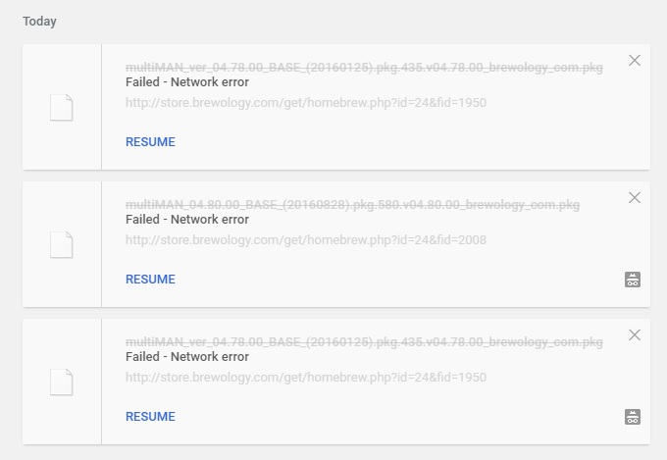667x460 pixels.
Task: Click the "Failed - Network error" text in top entry
Action: pos(187,82)
